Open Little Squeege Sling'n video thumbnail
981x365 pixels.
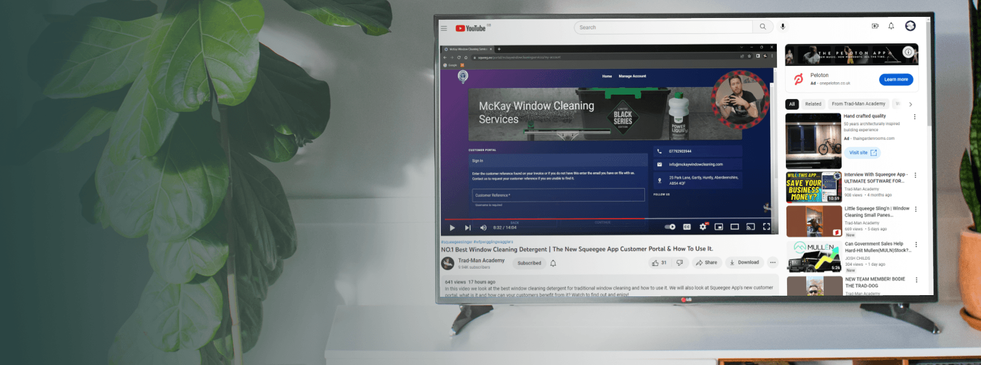814,221
